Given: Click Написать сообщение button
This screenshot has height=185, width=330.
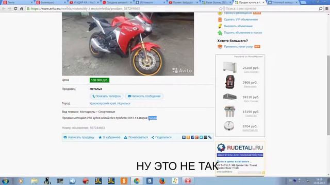Looking at the screenshot, I should [144, 96].
